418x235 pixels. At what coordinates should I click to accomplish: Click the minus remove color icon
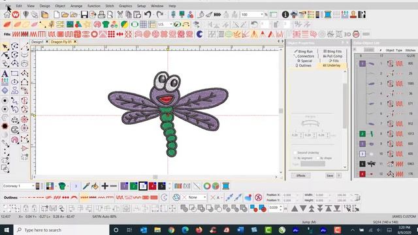[113, 186]
